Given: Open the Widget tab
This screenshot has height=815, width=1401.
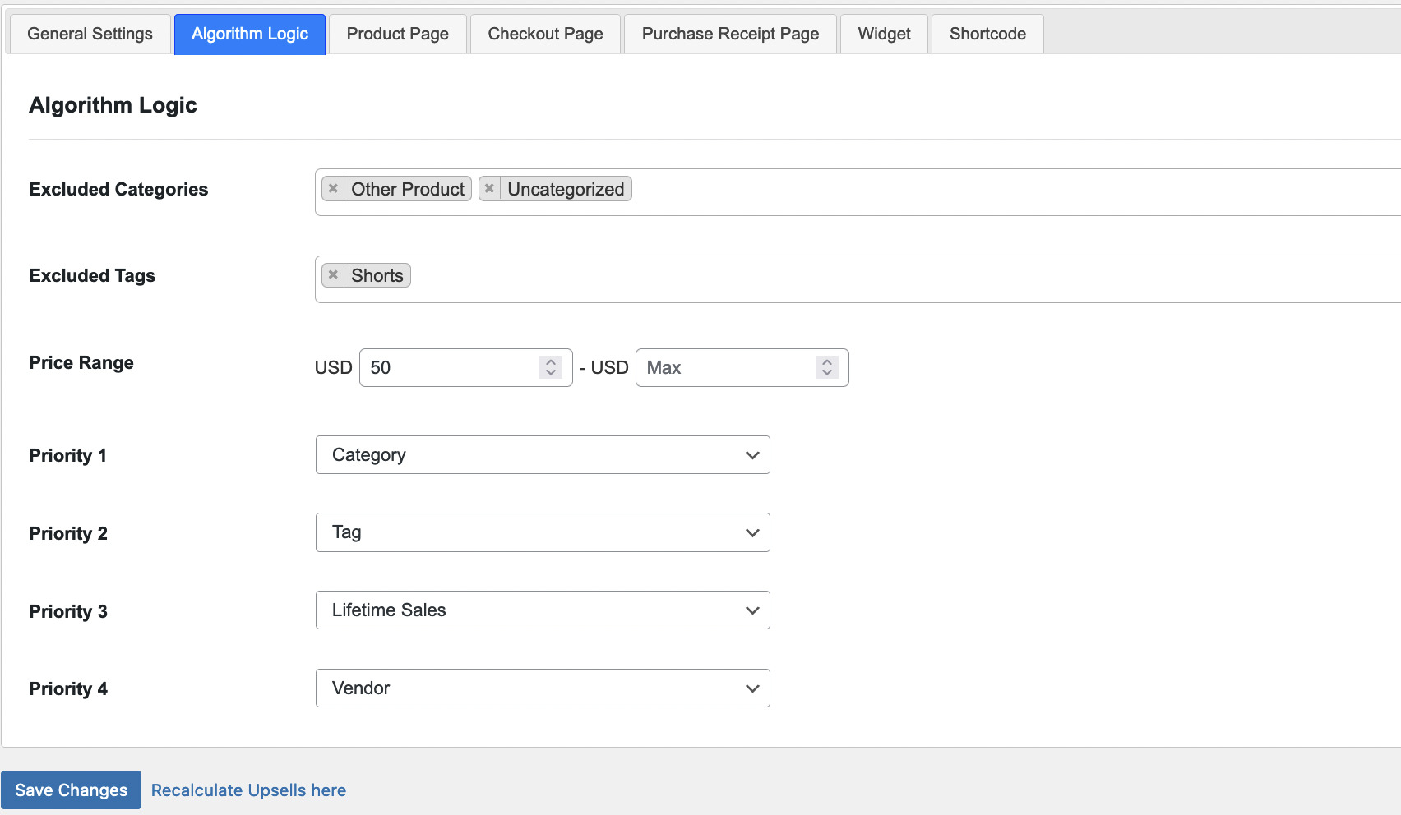Looking at the screenshot, I should coord(885,34).
